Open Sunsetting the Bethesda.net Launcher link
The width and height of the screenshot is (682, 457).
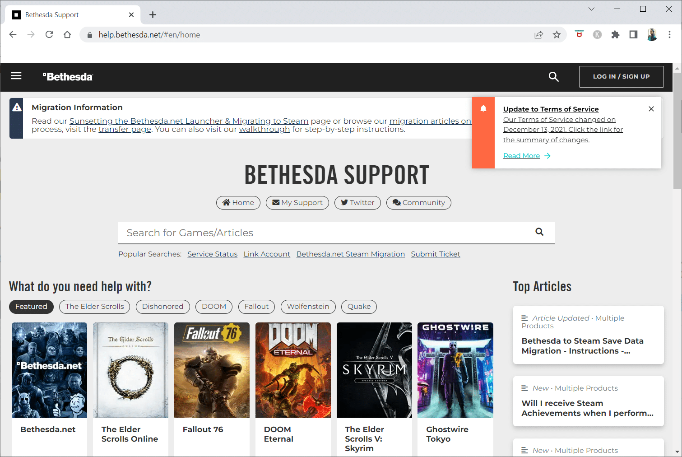[189, 121]
